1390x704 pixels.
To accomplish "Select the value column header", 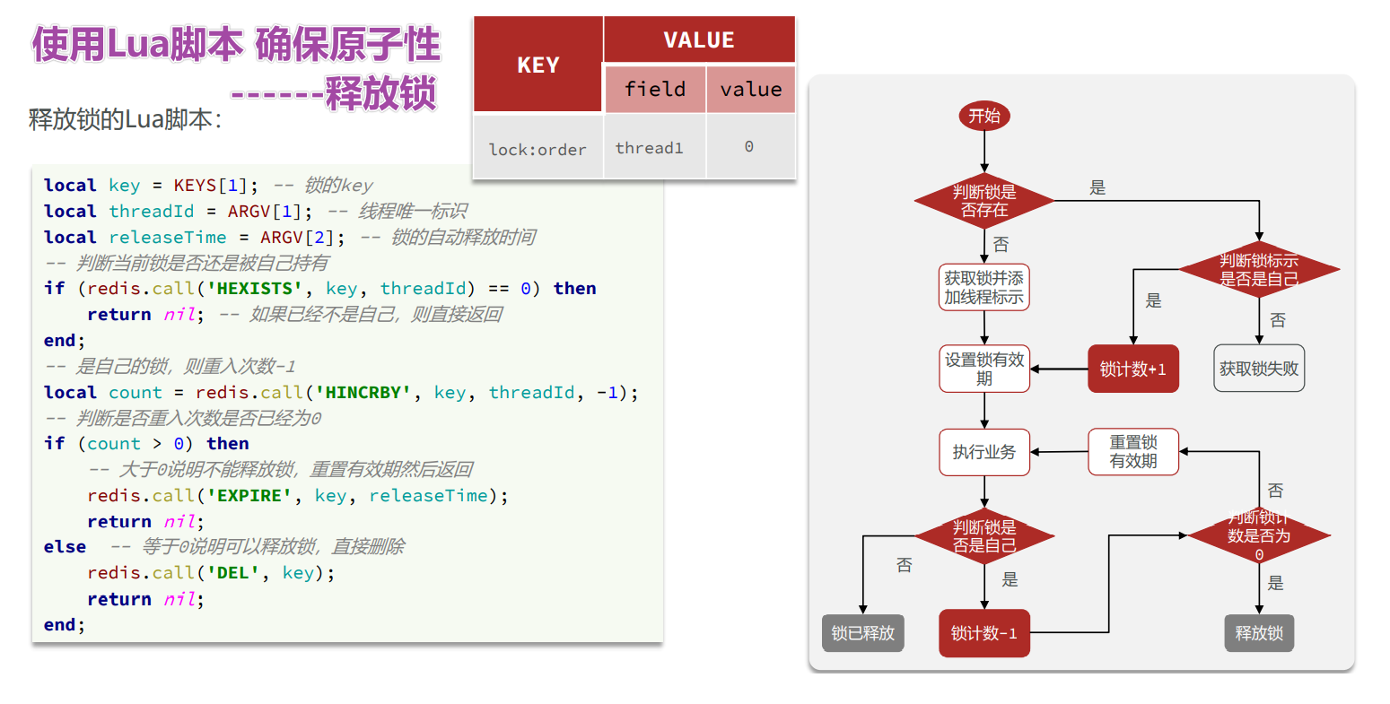I will click(x=751, y=89).
